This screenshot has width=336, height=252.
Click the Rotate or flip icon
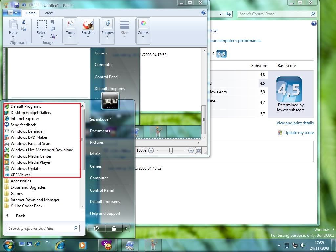(x=53, y=36)
